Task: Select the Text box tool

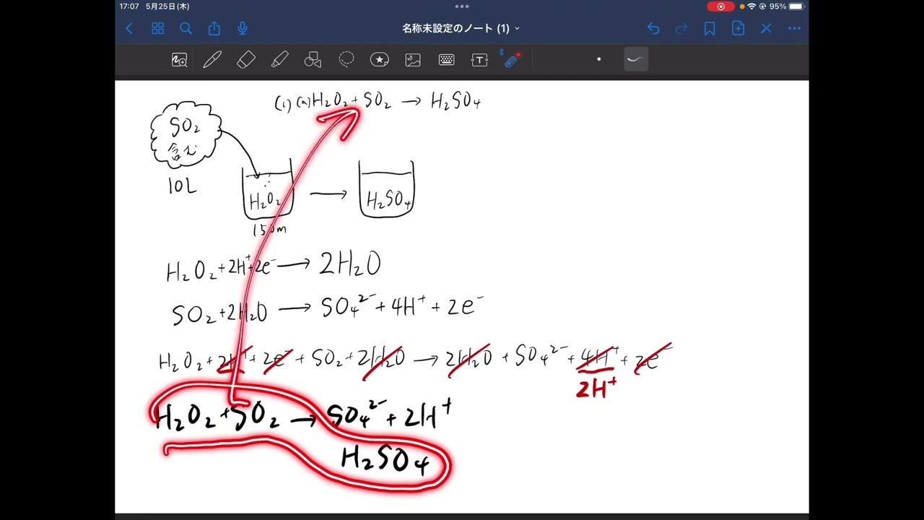Action: pos(479,60)
